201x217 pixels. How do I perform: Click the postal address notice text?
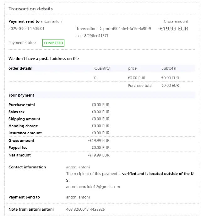[x=44, y=59]
